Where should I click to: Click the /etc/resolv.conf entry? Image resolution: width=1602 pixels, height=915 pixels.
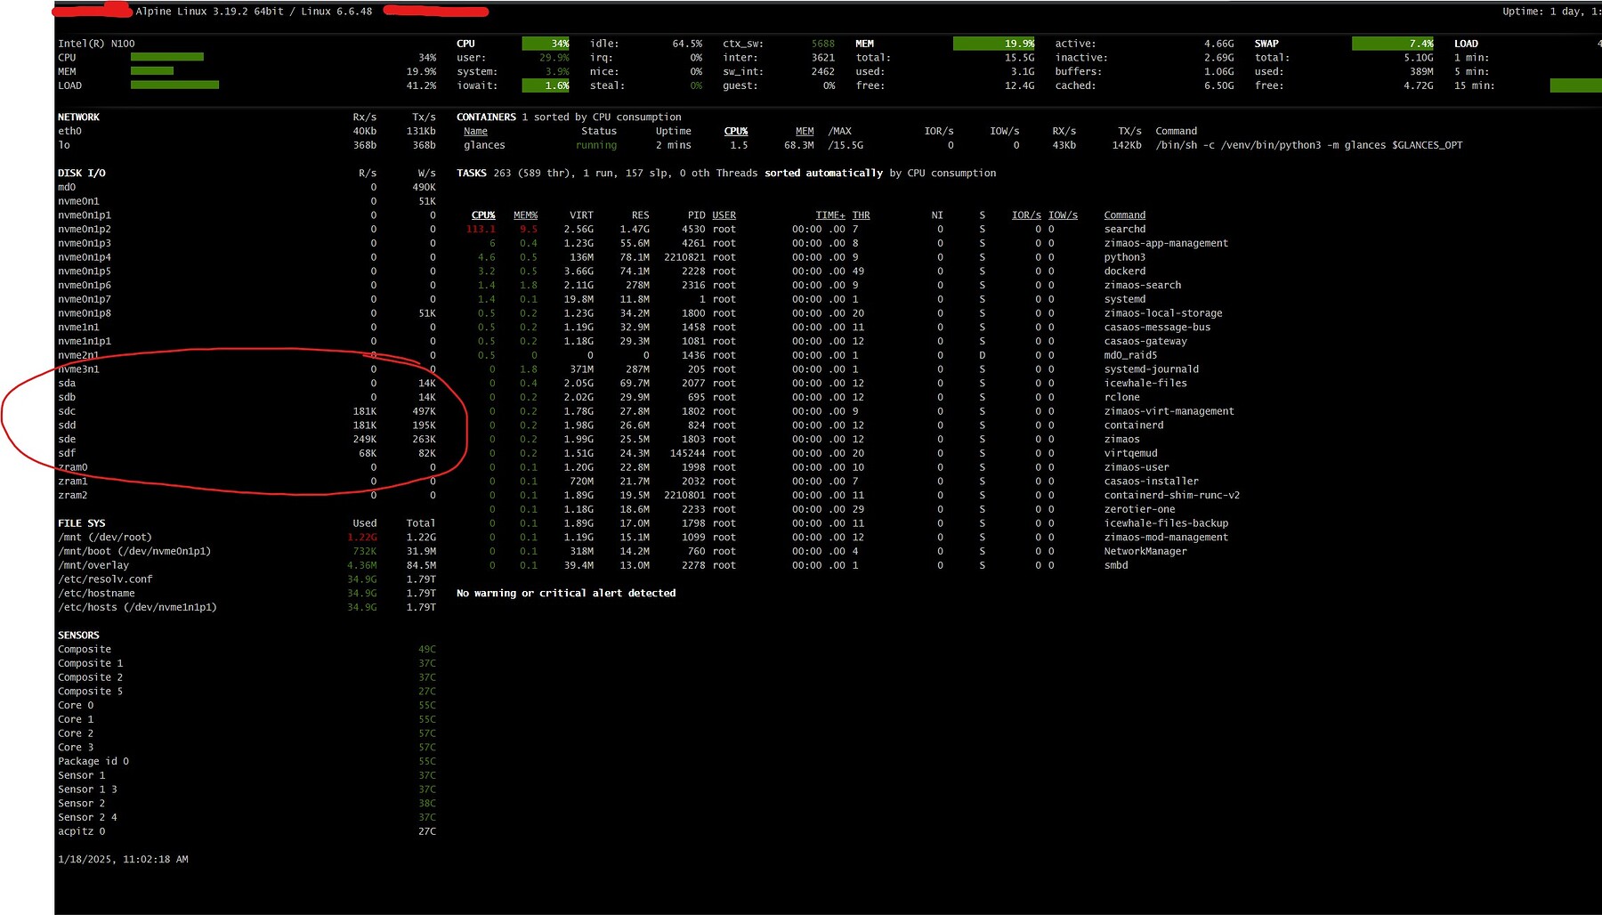coord(247,579)
